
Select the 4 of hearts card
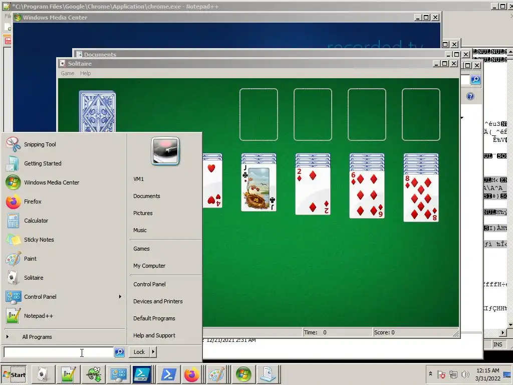pyautogui.click(x=212, y=184)
